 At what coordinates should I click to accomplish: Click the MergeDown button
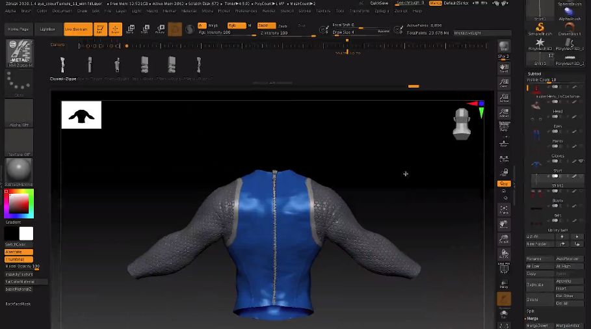point(540,326)
